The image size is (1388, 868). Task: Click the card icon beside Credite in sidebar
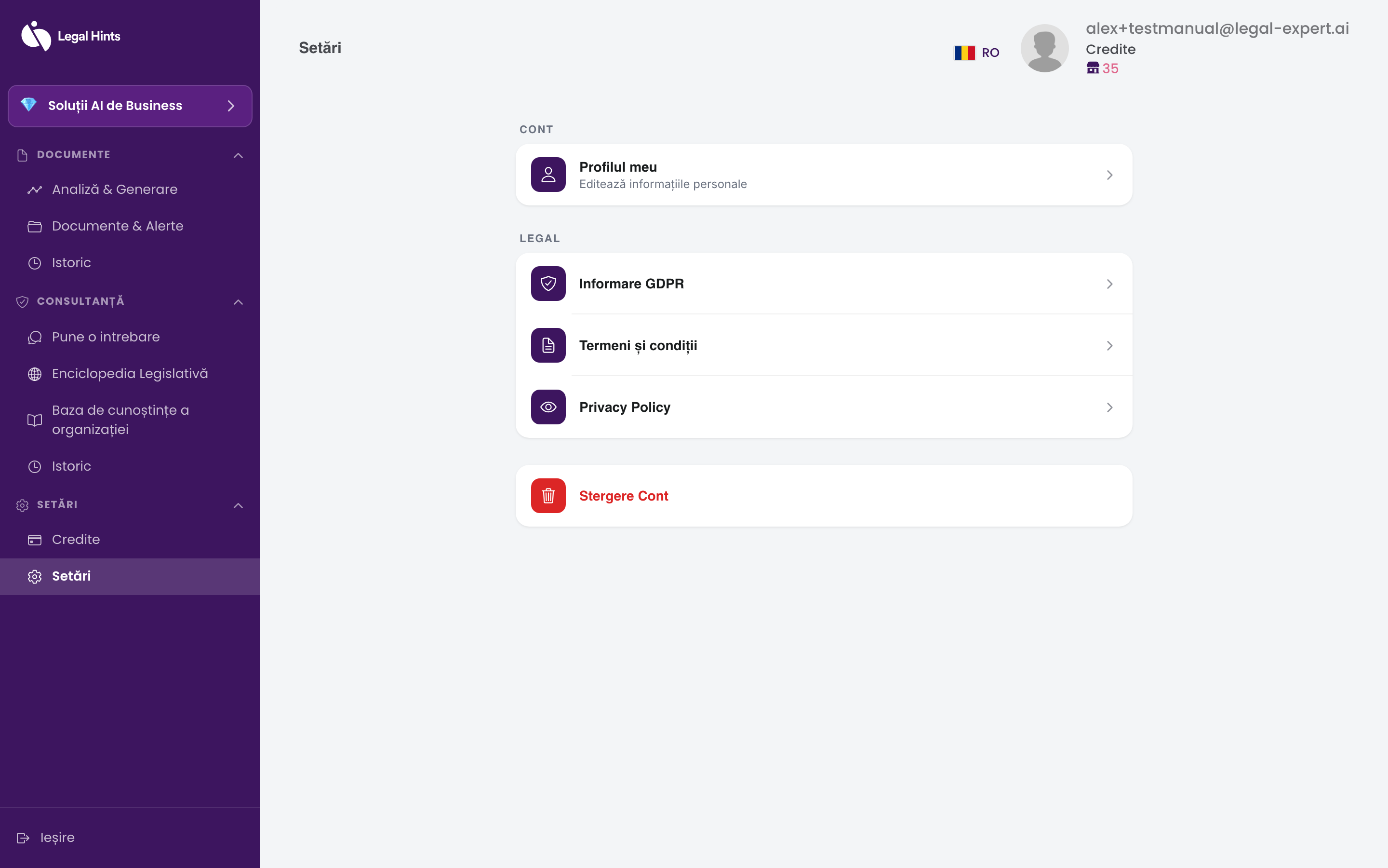pos(34,540)
